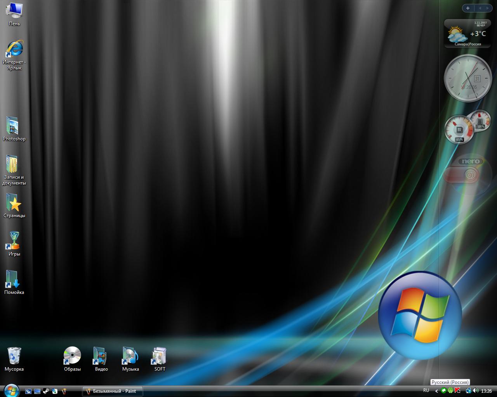Open the weather gadget showing +3°C

pyautogui.click(x=467, y=34)
